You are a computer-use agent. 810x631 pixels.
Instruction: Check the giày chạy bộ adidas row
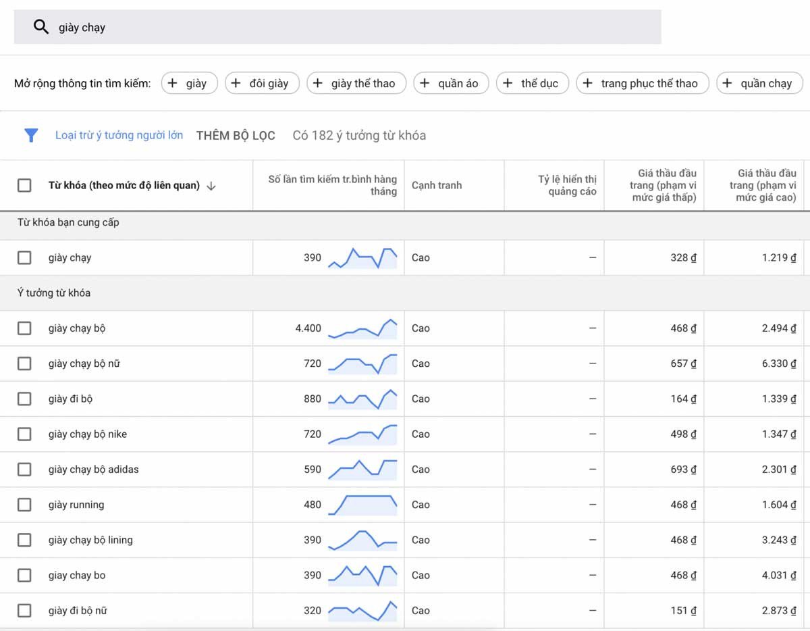tap(24, 469)
